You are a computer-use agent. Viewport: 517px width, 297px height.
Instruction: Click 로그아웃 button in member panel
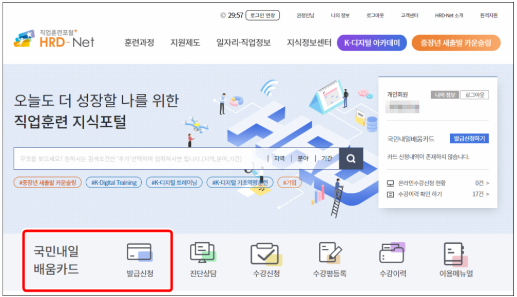(x=475, y=95)
